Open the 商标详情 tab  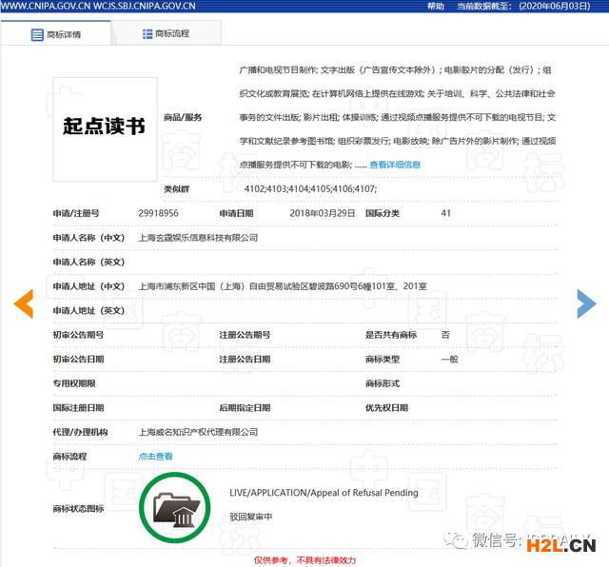[56, 34]
